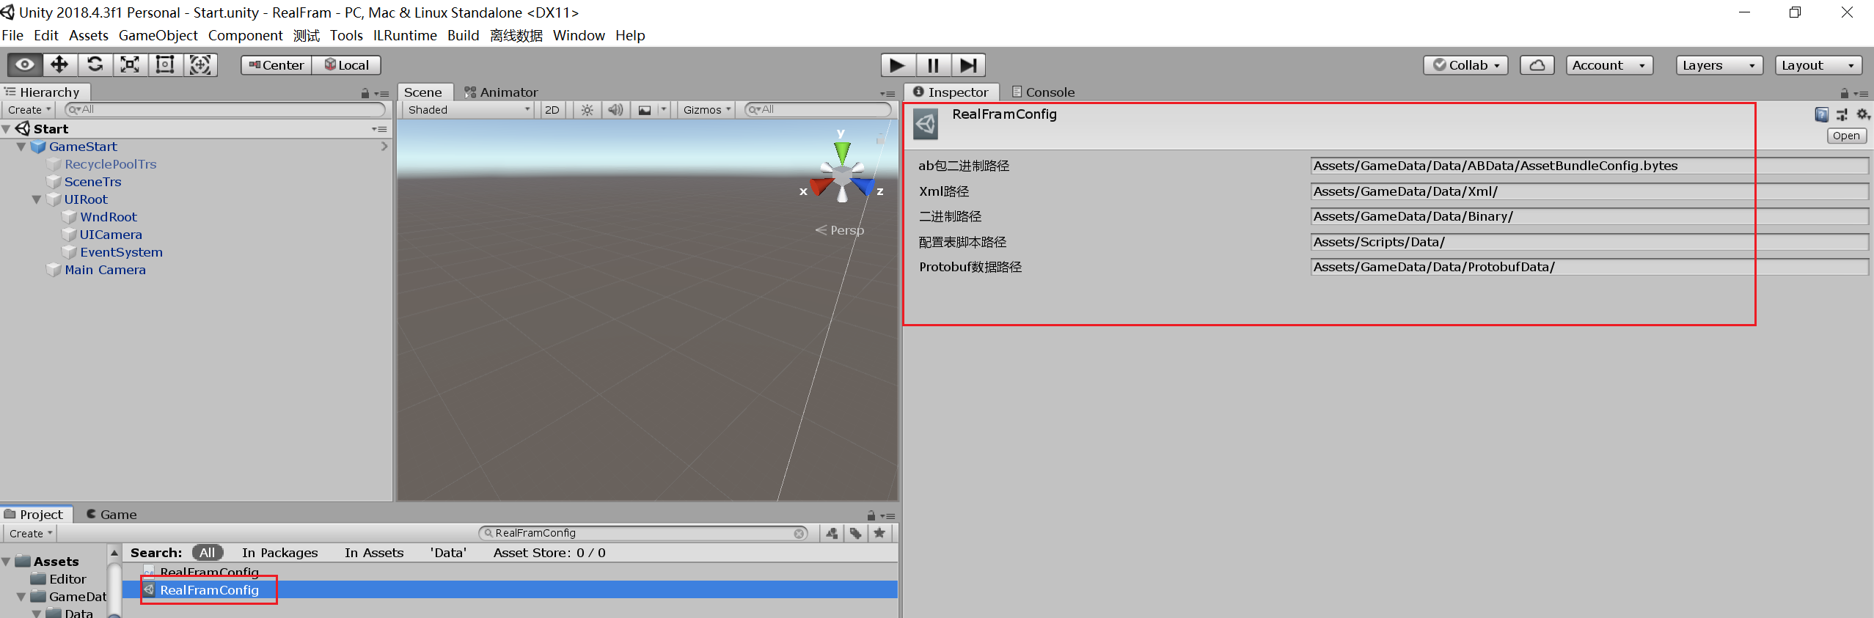Open the Layers dropdown

click(x=1719, y=65)
